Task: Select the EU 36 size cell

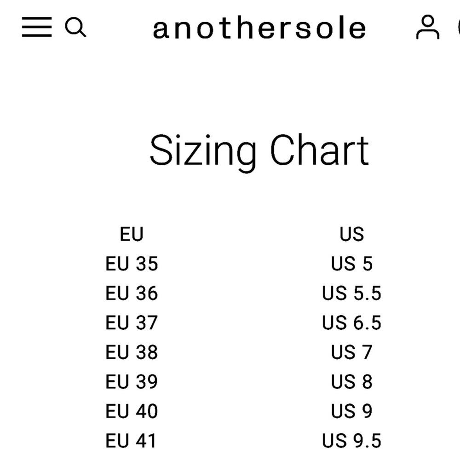Action: tap(132, 293)
